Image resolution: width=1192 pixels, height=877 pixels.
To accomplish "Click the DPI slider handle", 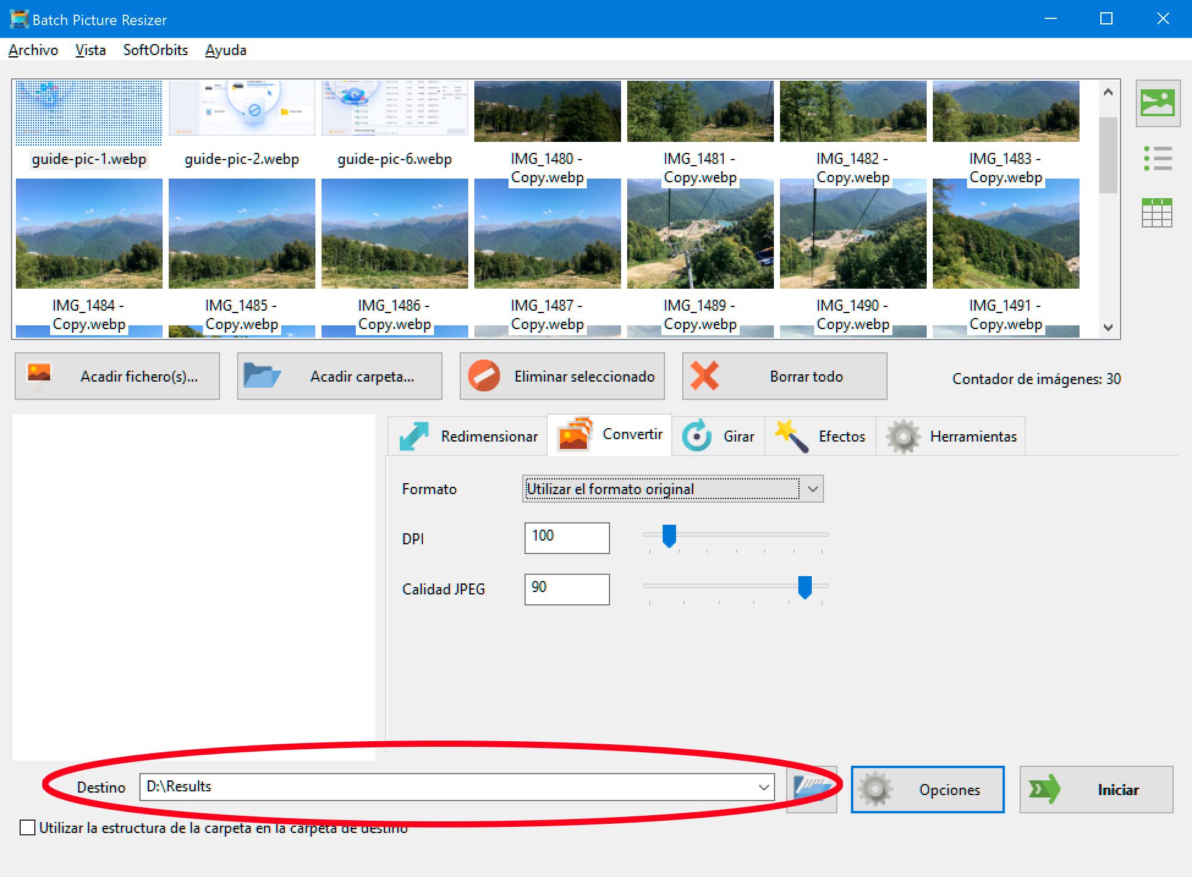I will tap(669, 536).
